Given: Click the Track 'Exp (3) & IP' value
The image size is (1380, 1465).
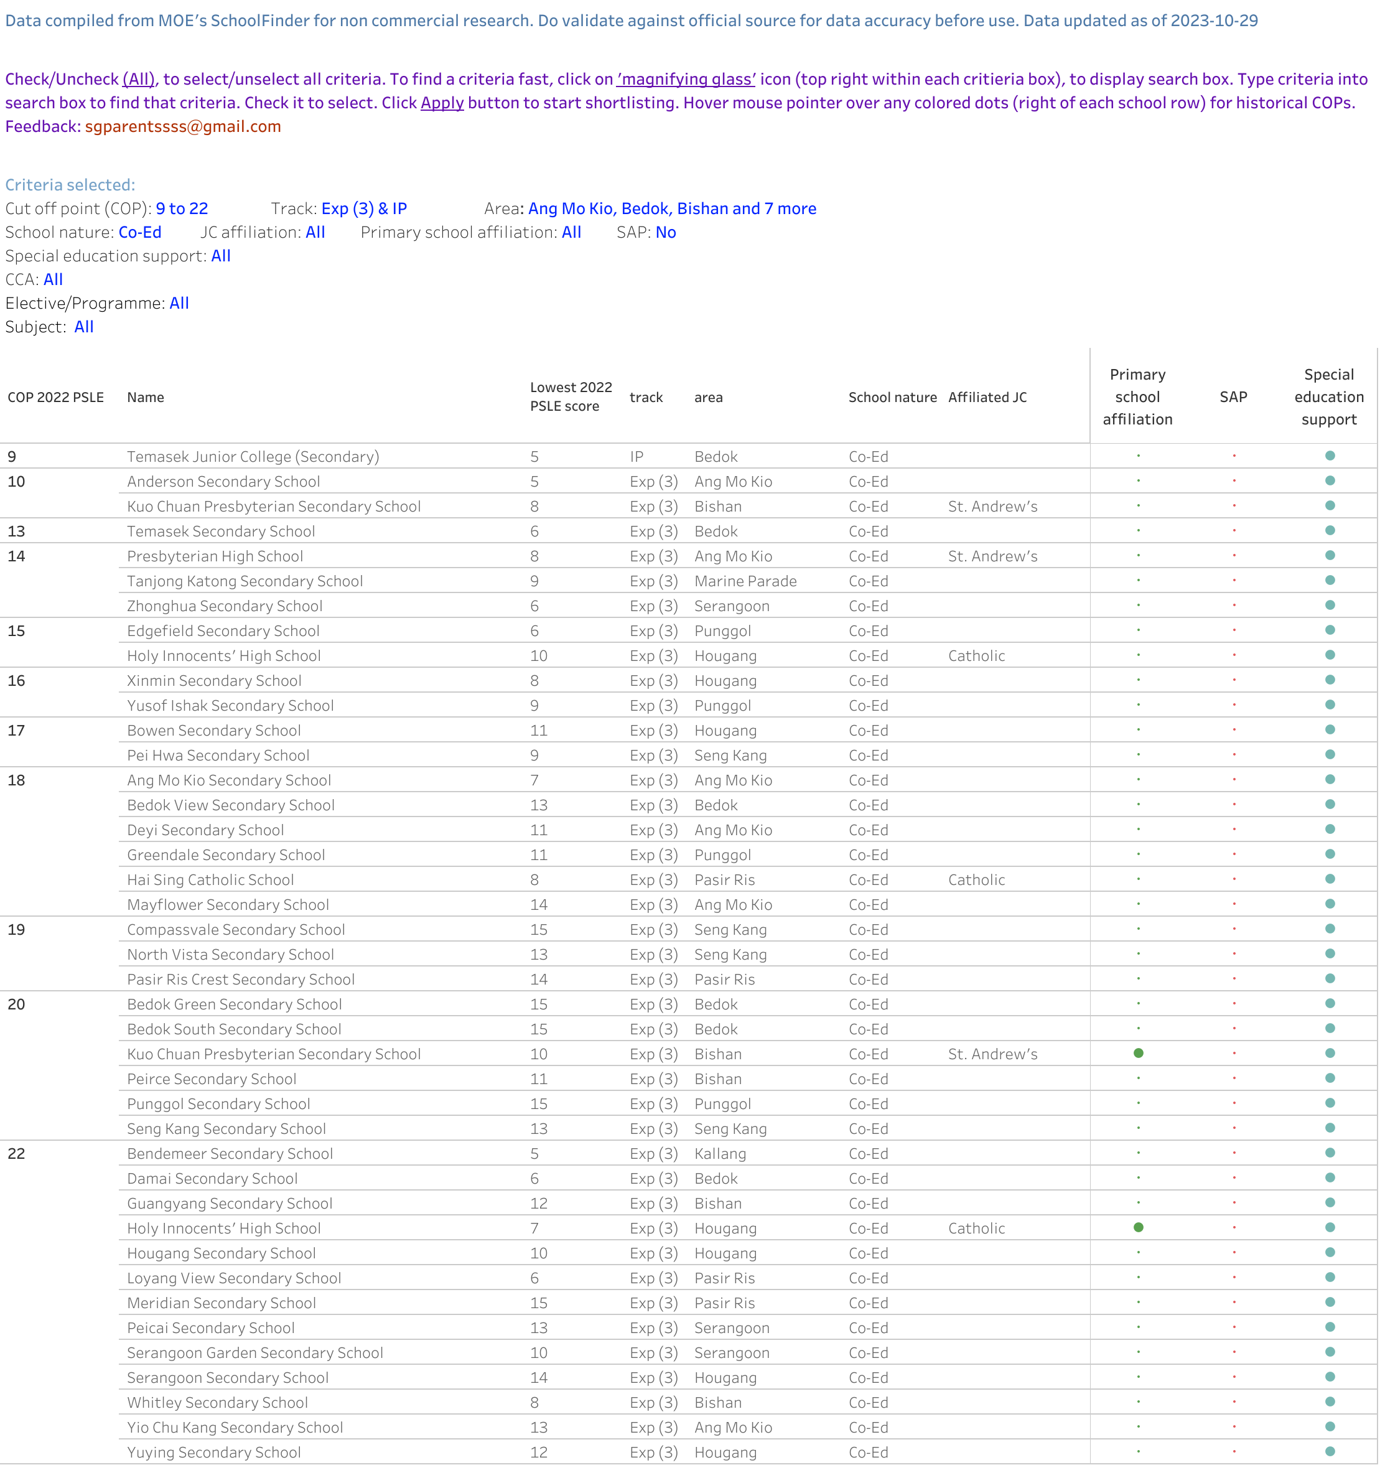Looking at the screenshot, I should coord(363,208).
